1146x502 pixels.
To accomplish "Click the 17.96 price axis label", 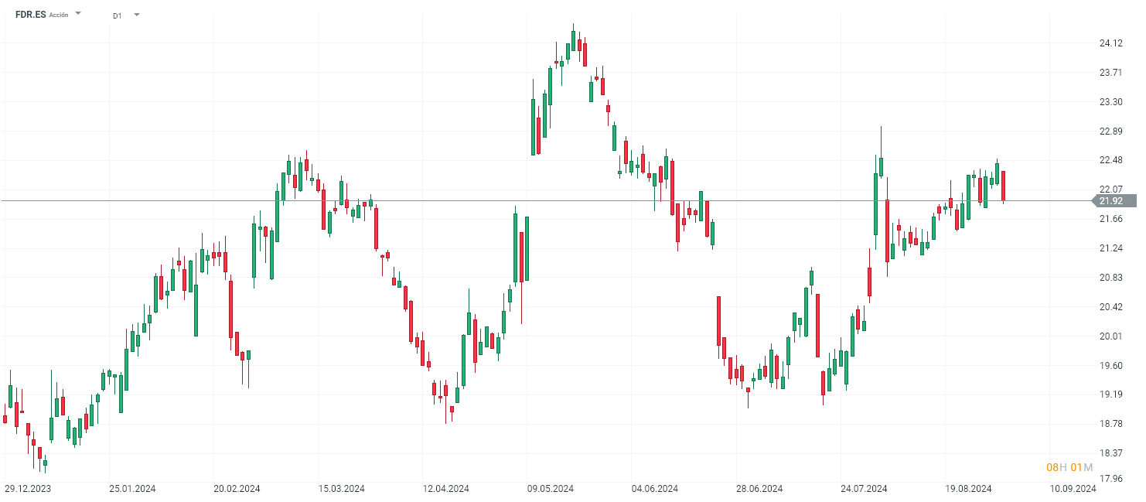I will click(x=1111, y=480).
